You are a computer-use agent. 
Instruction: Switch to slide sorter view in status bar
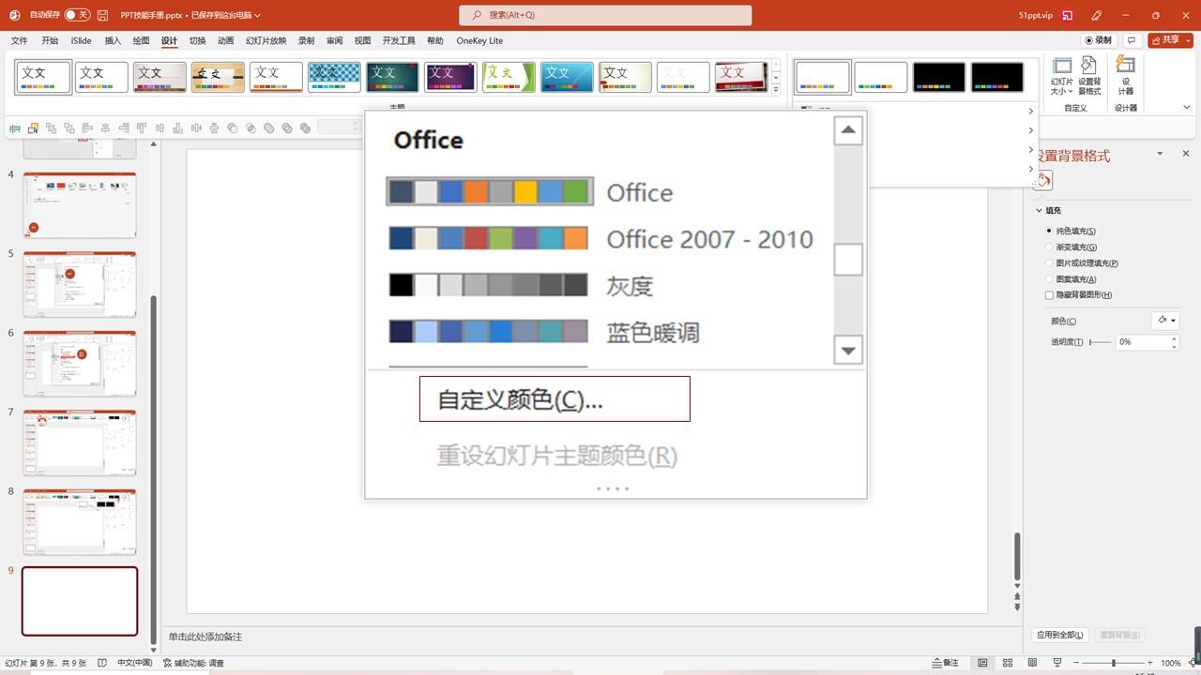tap(1007, 663)
